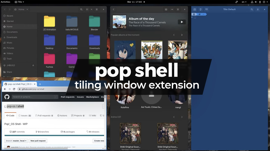Image resolution: width=270 pixels, height=151 pixels.
Task: Select Documents in the Files sidebar
Action: coord(19,32)
